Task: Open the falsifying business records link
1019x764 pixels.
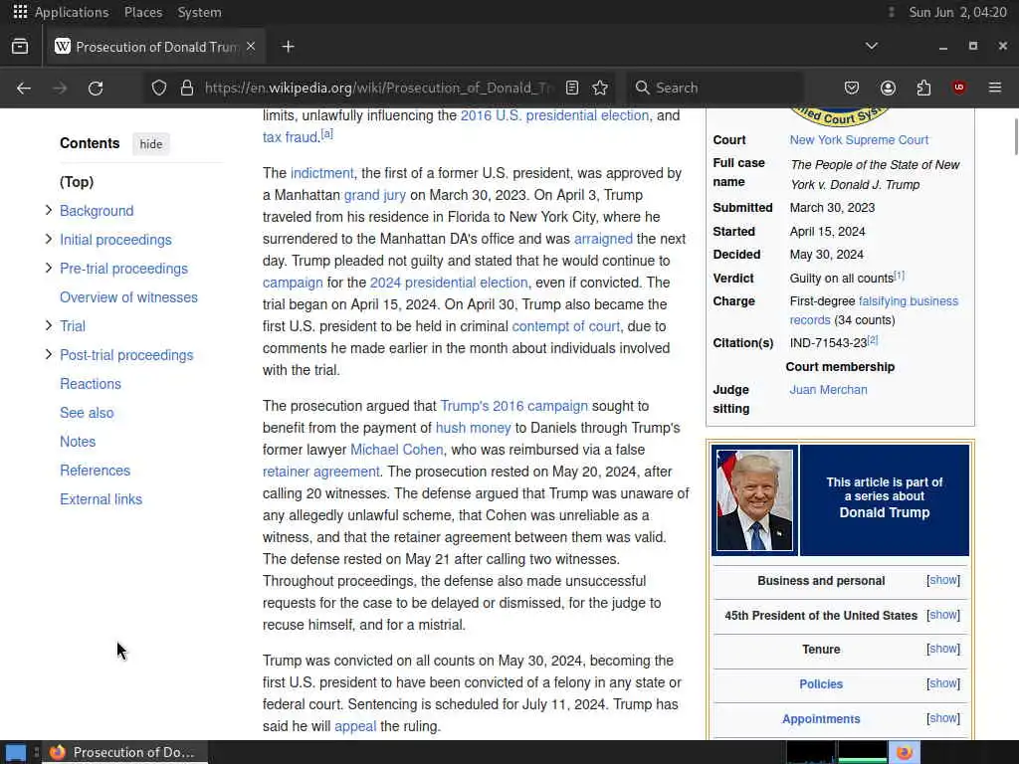Action: 874,310
